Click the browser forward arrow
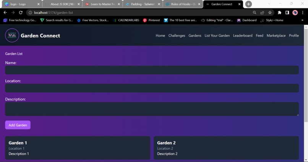 (x=13, y=13)
